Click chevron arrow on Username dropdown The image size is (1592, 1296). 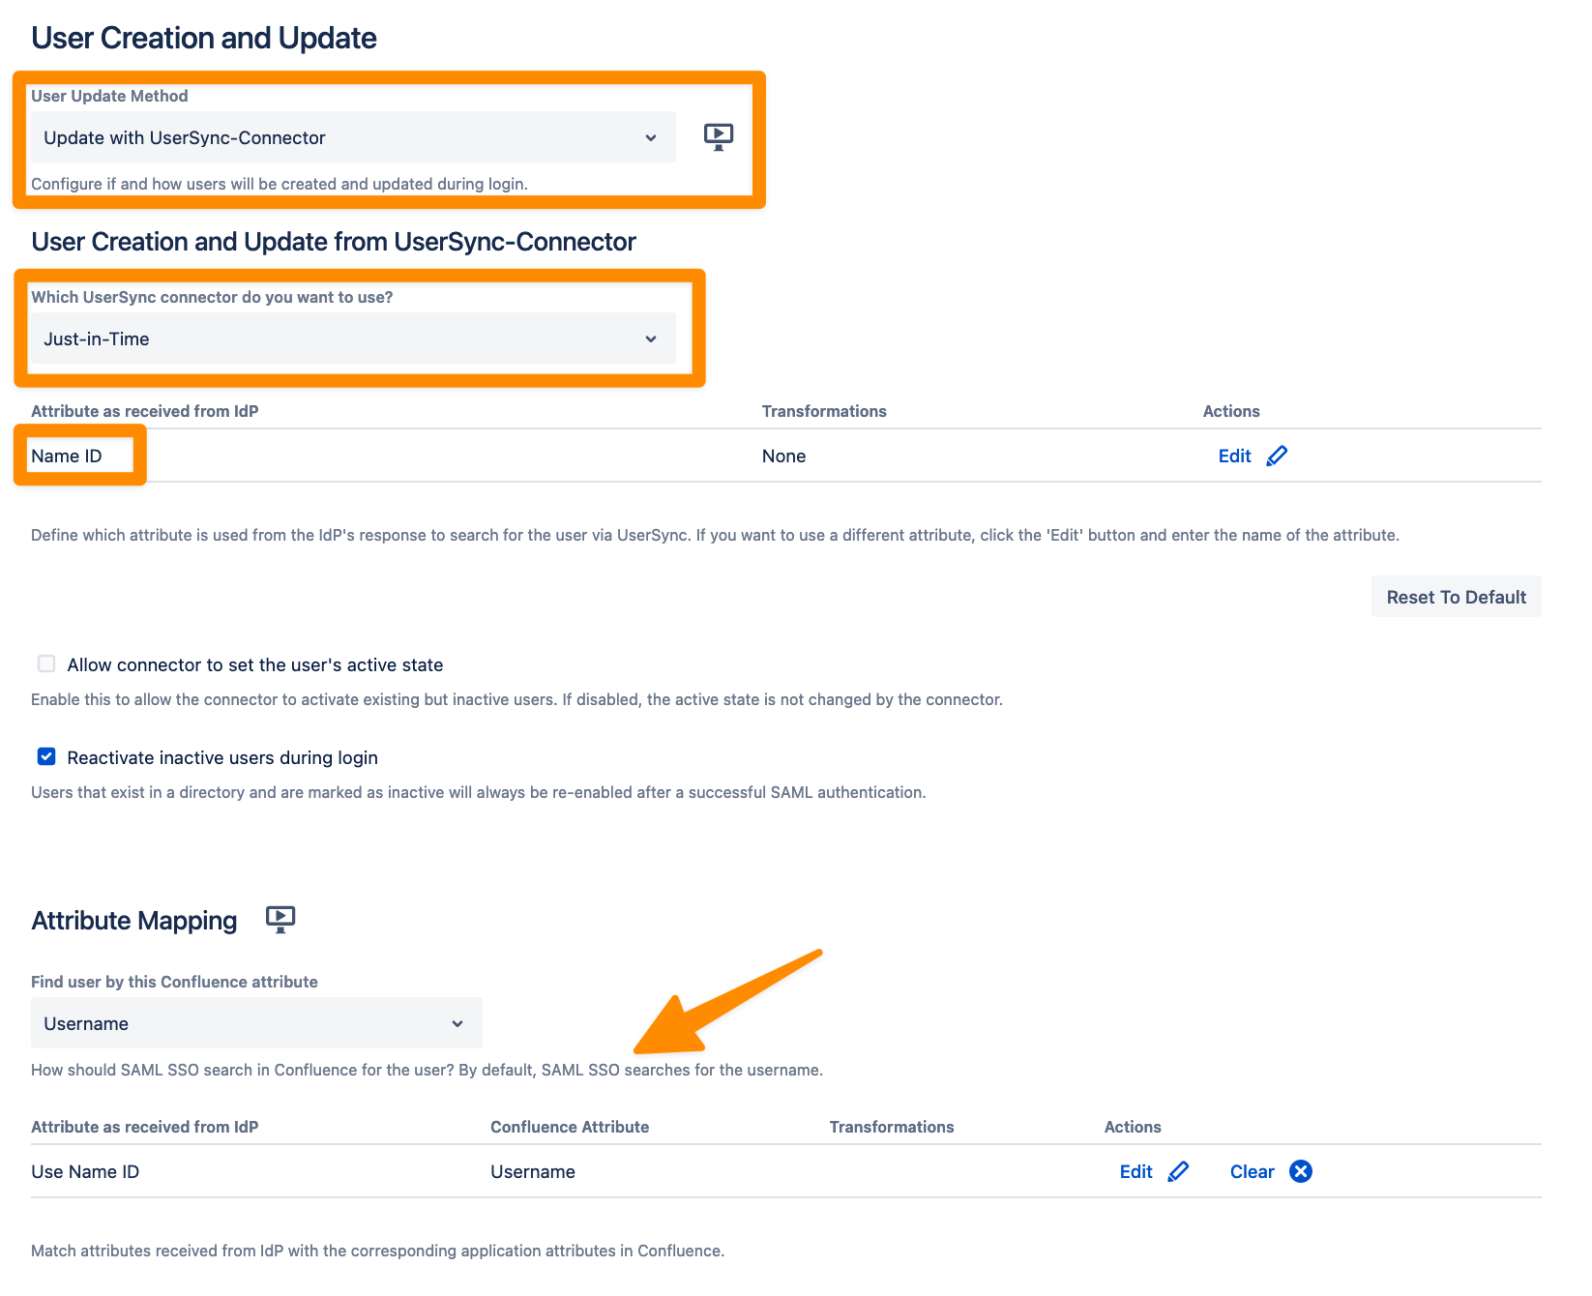(457, 1023)
